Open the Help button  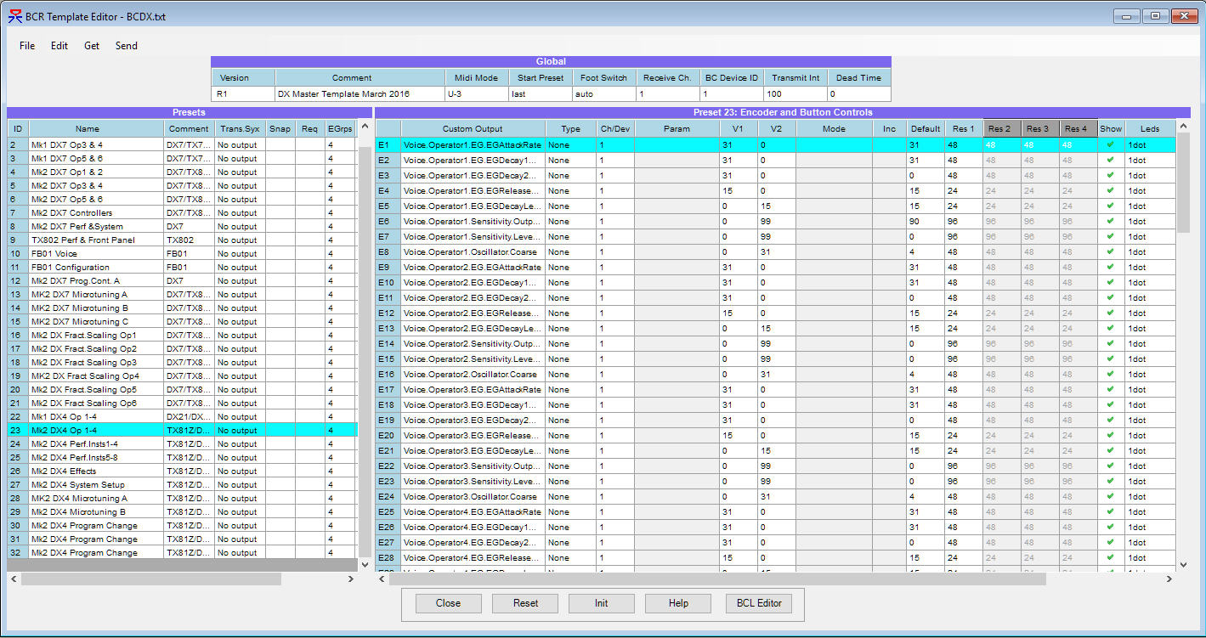678,603
